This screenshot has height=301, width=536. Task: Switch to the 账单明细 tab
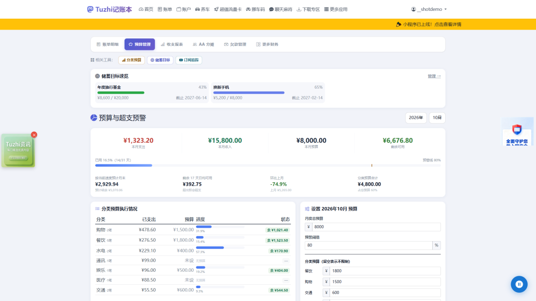[107, 45]
